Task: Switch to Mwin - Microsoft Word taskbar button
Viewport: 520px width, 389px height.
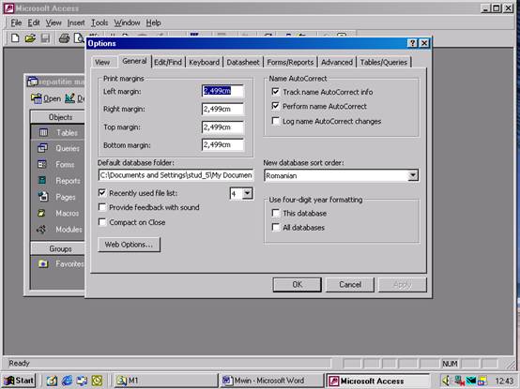Action: pyautogui.click(x=271, y=381)
